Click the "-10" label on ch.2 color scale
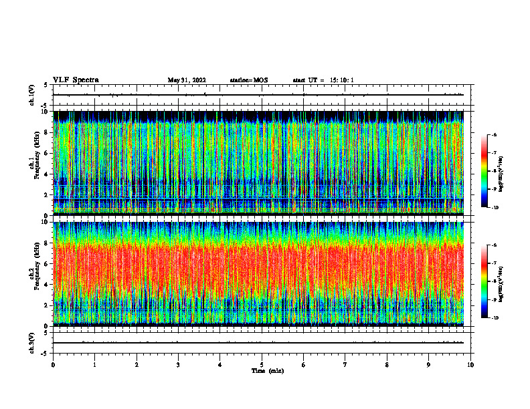 point(495,317)
